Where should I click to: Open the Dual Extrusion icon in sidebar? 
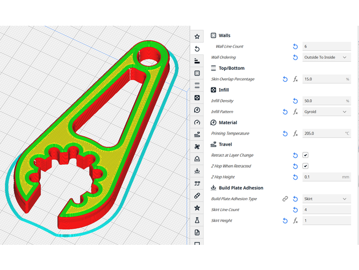(197, 183)
